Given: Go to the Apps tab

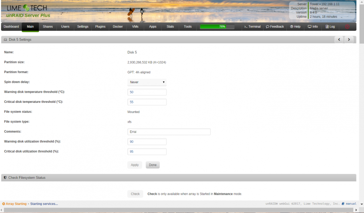Looking at the screenshot, I should [153, 27].
